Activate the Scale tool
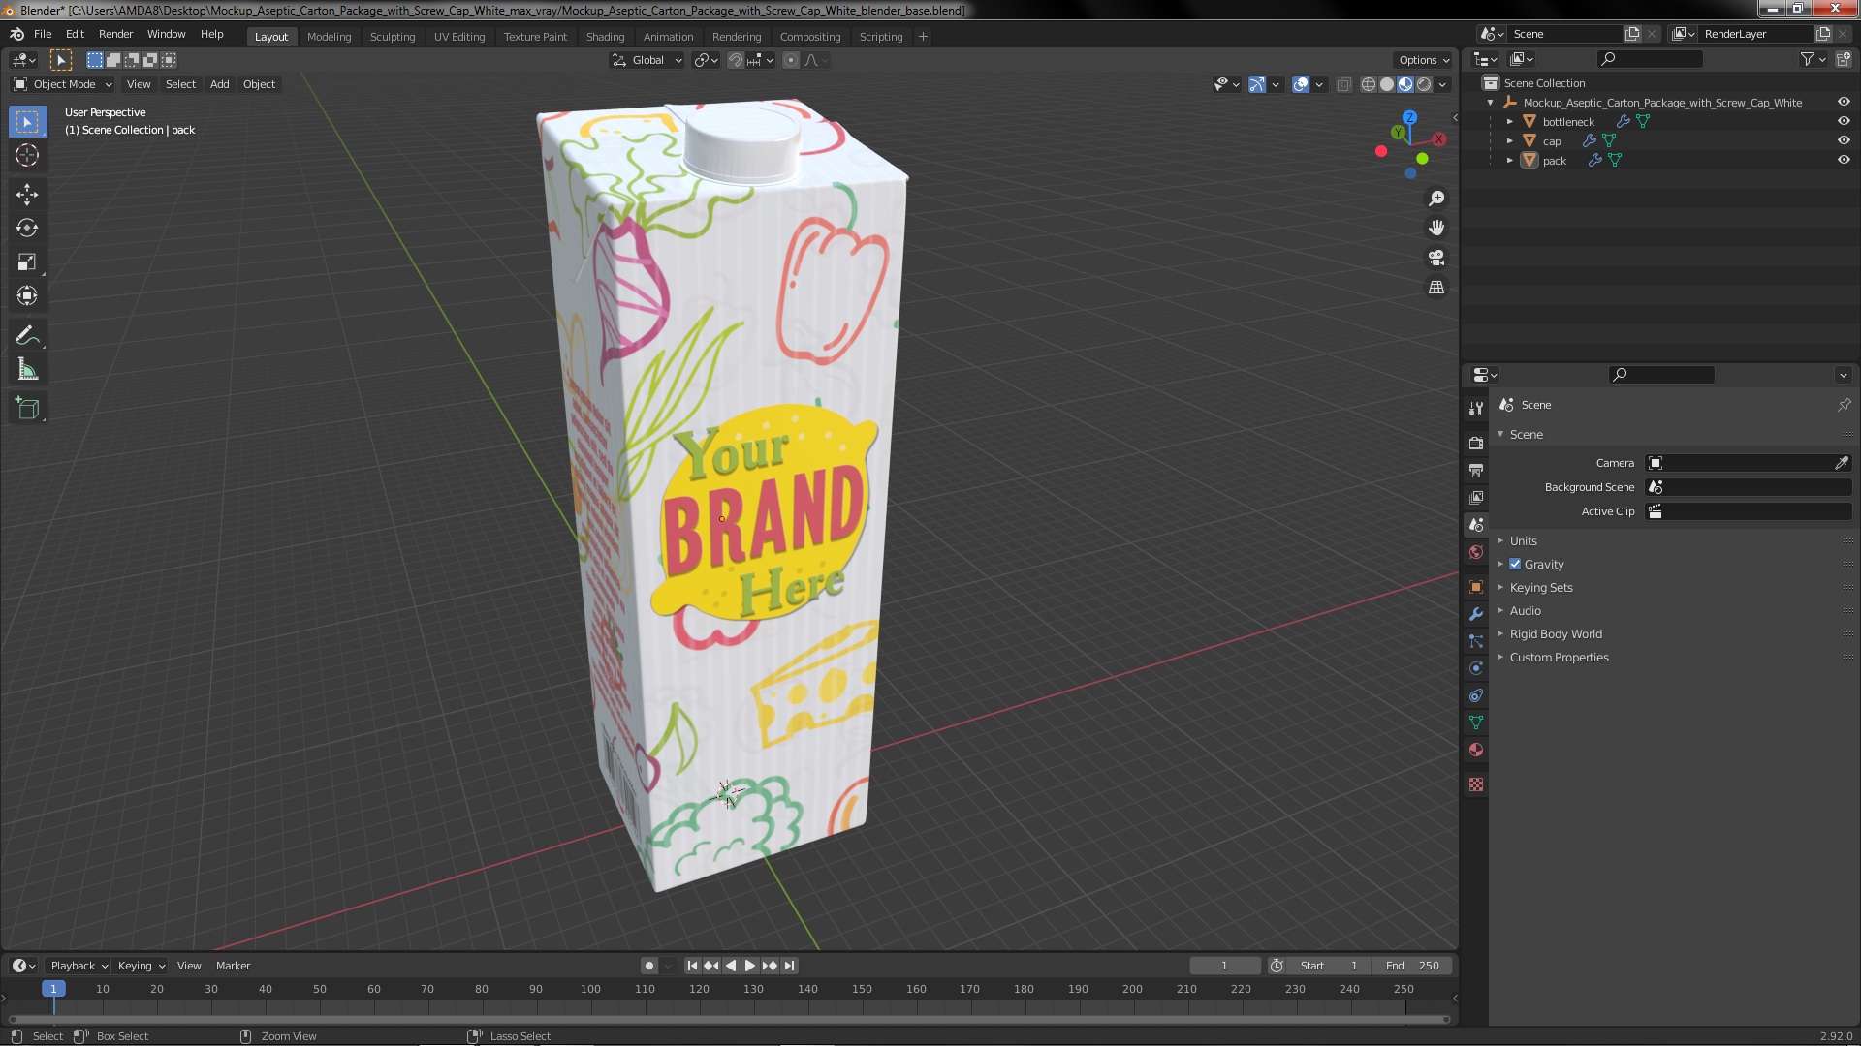1861x1046 pixels. click(27, 262)
